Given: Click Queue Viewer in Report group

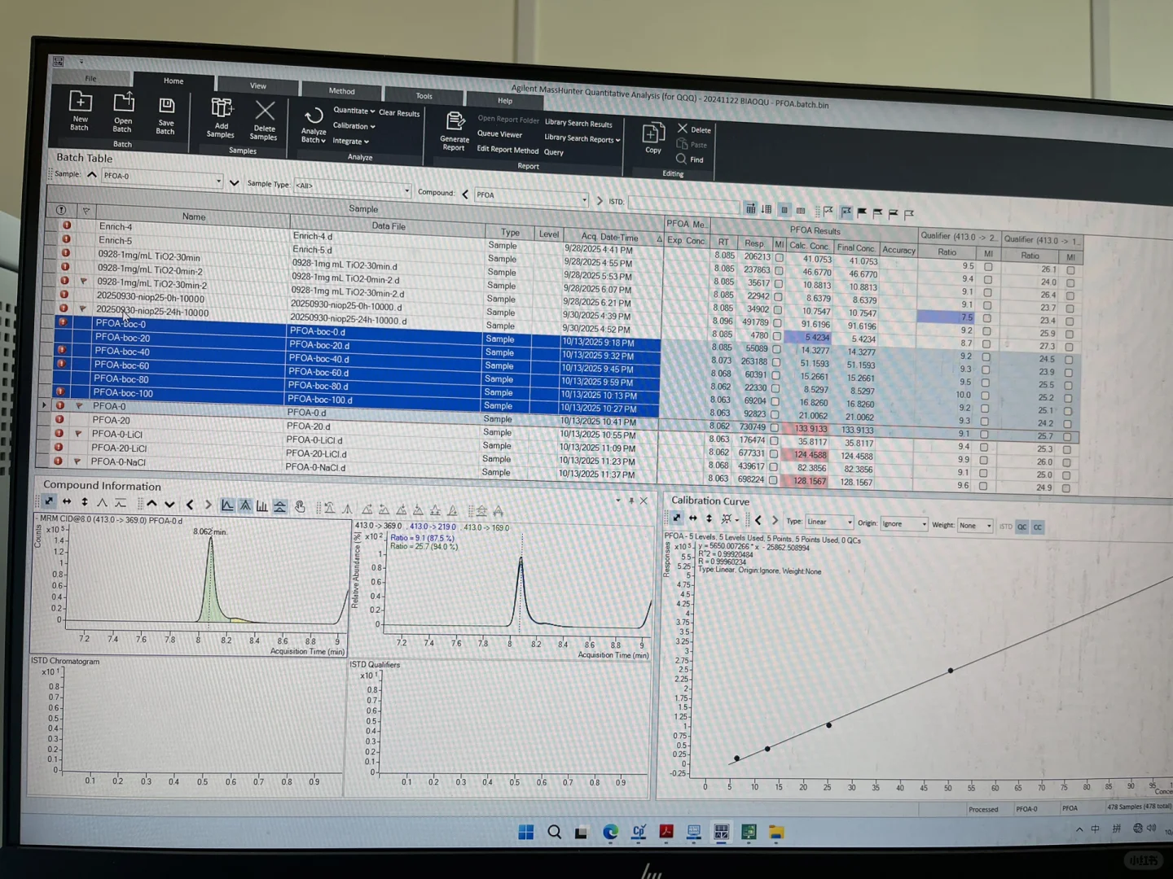Looking at the screenshot, I should point(499,134).
